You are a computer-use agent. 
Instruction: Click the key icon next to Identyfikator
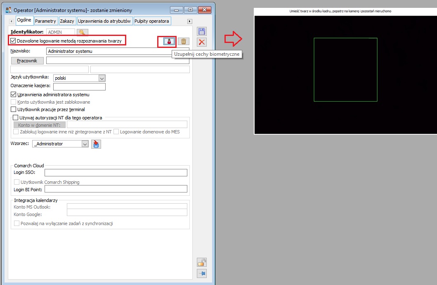(82, 32)
